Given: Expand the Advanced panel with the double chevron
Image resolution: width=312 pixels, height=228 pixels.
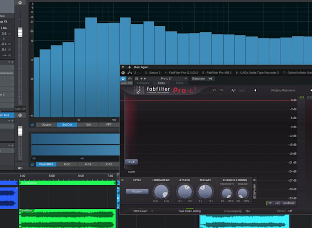Looking at the screenshot, I should (254, 180).
